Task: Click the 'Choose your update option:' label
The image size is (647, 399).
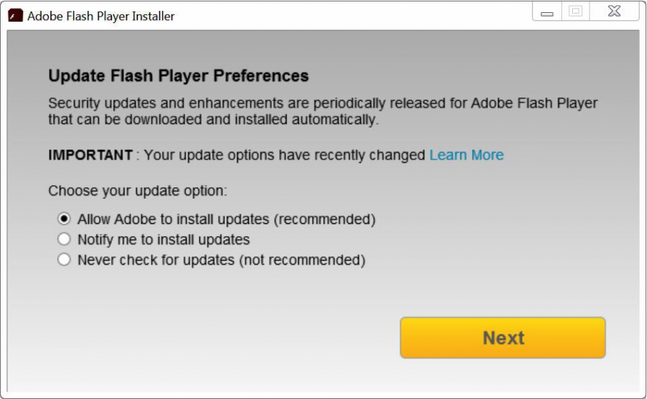Action: (x=137, y=192)
